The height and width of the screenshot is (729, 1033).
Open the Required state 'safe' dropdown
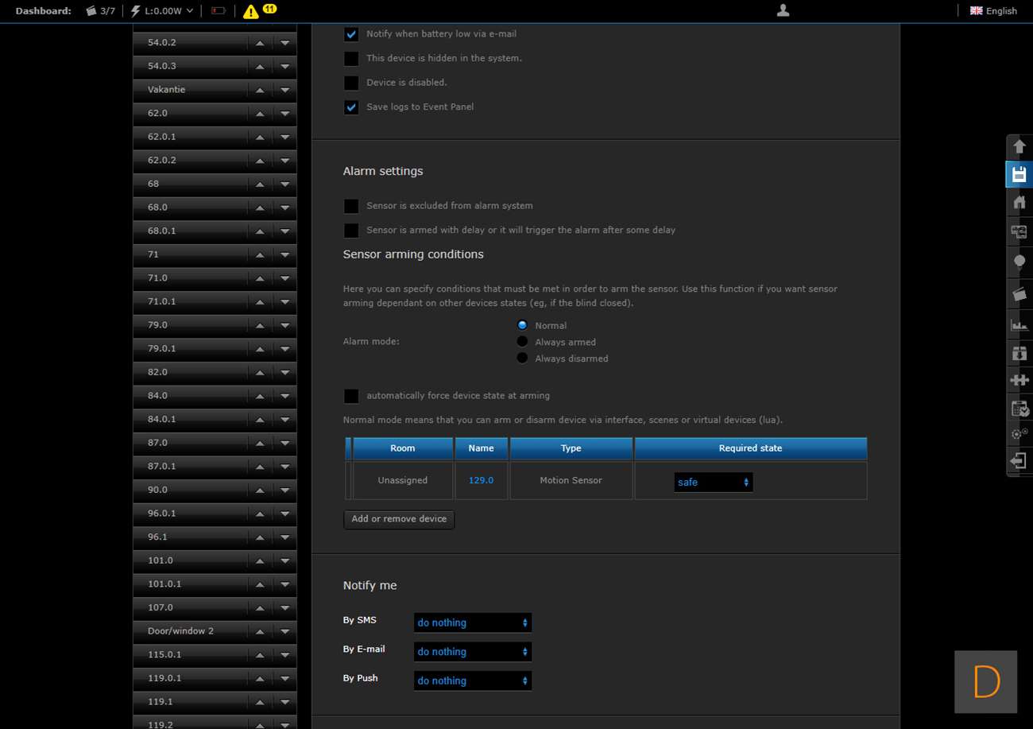coord(713,483)
